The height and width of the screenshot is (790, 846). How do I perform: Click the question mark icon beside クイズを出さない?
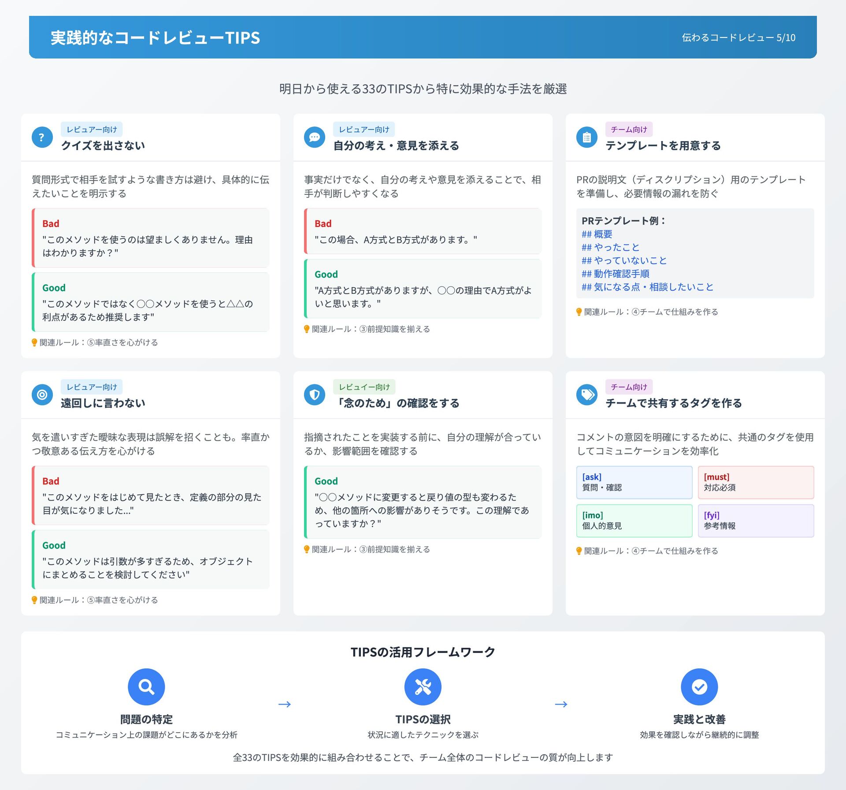point(42,137)
